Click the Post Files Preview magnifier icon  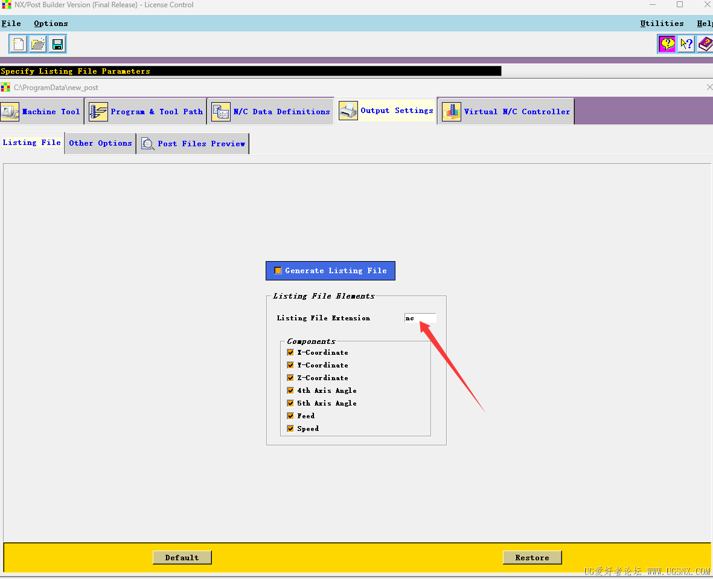point(148,144)
